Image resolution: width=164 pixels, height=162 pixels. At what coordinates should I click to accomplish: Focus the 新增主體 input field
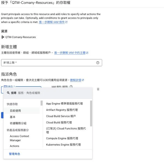click(x=51, y=63)
